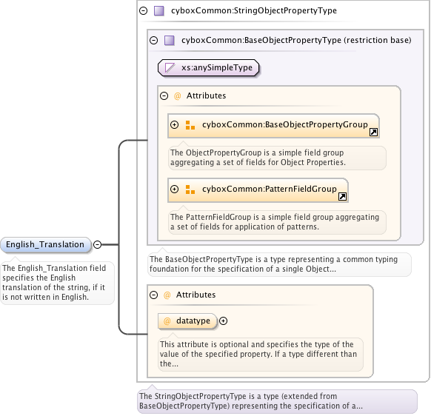431x416 pixels.
Task: Click the orange BaseObjectPropertyGroup attribute group icon
Action: tap(190, 125)
